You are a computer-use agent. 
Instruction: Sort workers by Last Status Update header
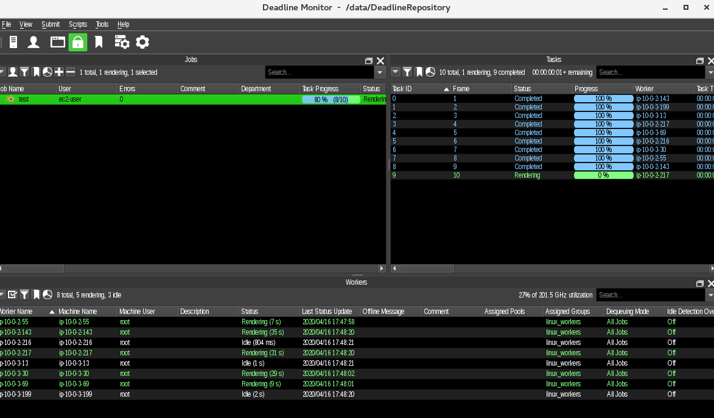[330, 312]
